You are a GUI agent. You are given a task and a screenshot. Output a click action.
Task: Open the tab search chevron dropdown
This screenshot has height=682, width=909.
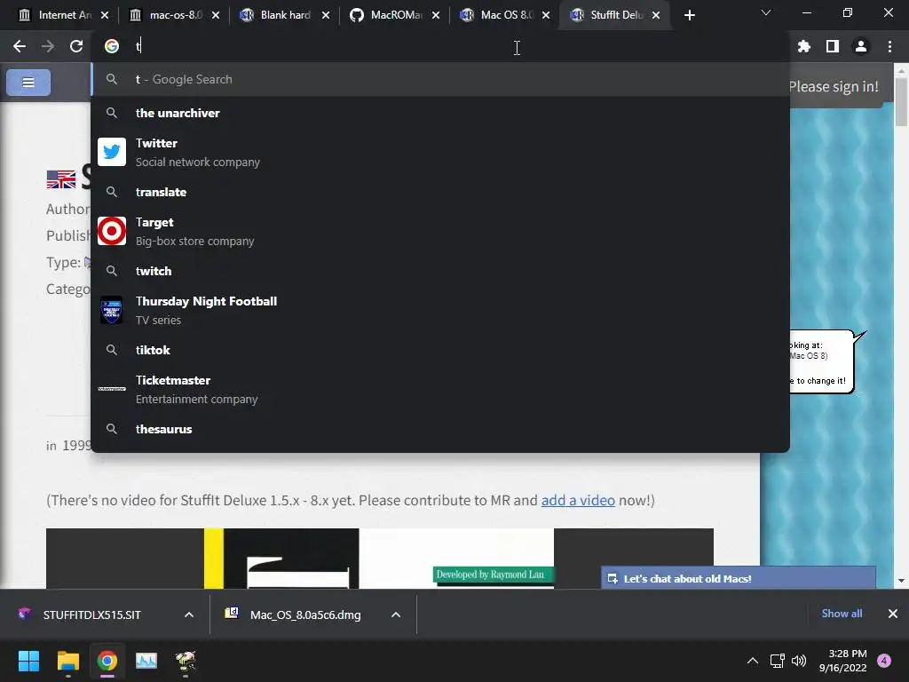point(766,12)
